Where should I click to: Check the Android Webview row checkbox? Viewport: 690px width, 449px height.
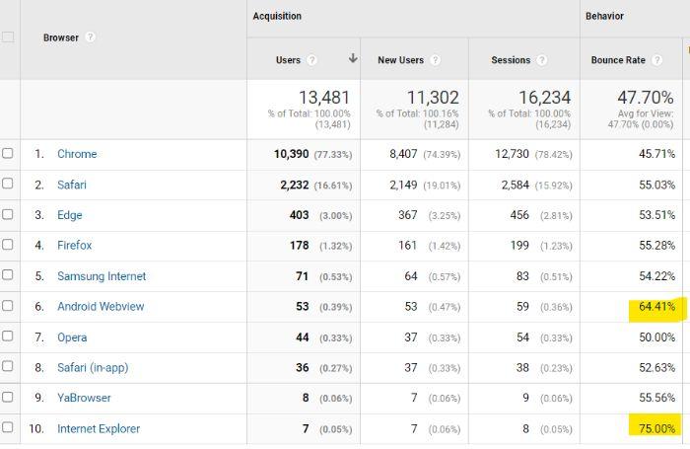pyautogui.click(x=8, y=306)
